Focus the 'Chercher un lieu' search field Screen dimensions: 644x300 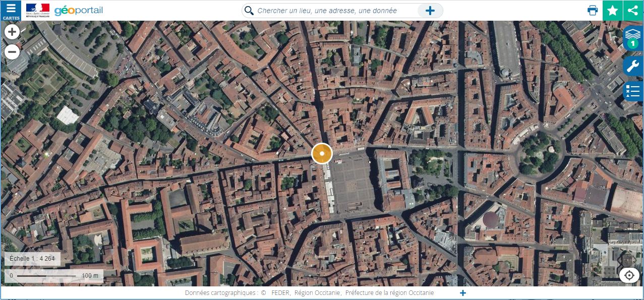point(333,11)
